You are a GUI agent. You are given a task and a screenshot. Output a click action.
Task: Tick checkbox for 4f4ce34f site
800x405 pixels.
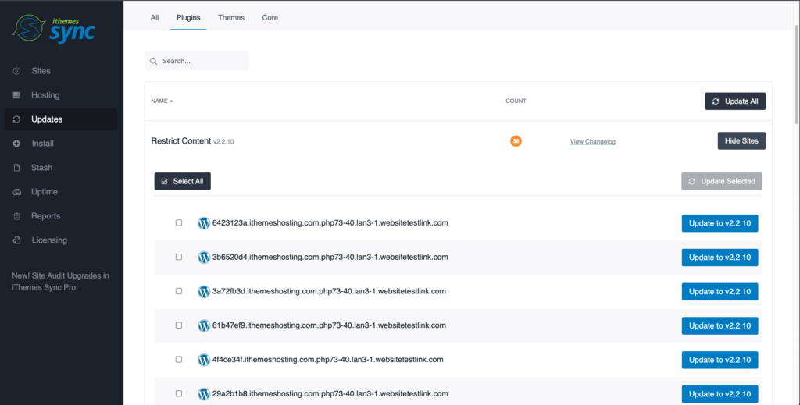pyautogui.click(x=179, y=359)
